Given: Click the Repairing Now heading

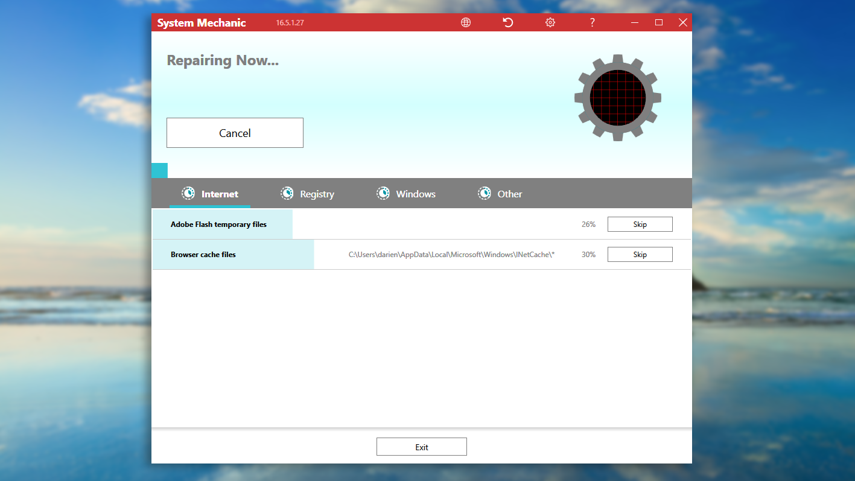Looking at the screenshot, I should coord(223,60).
